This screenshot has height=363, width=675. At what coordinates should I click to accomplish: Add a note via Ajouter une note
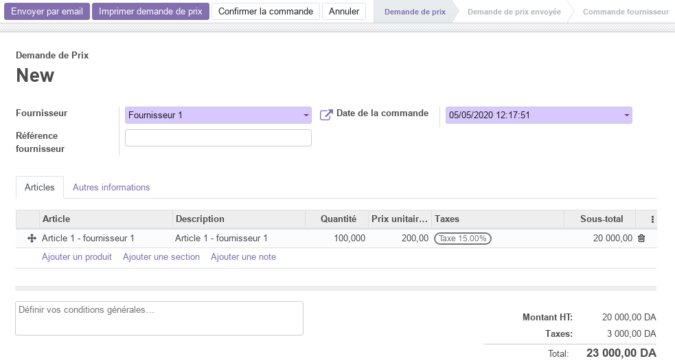point(243,256)
